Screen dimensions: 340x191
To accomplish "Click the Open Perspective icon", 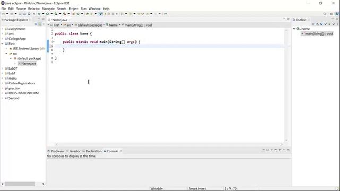I will tap(331, 14).
